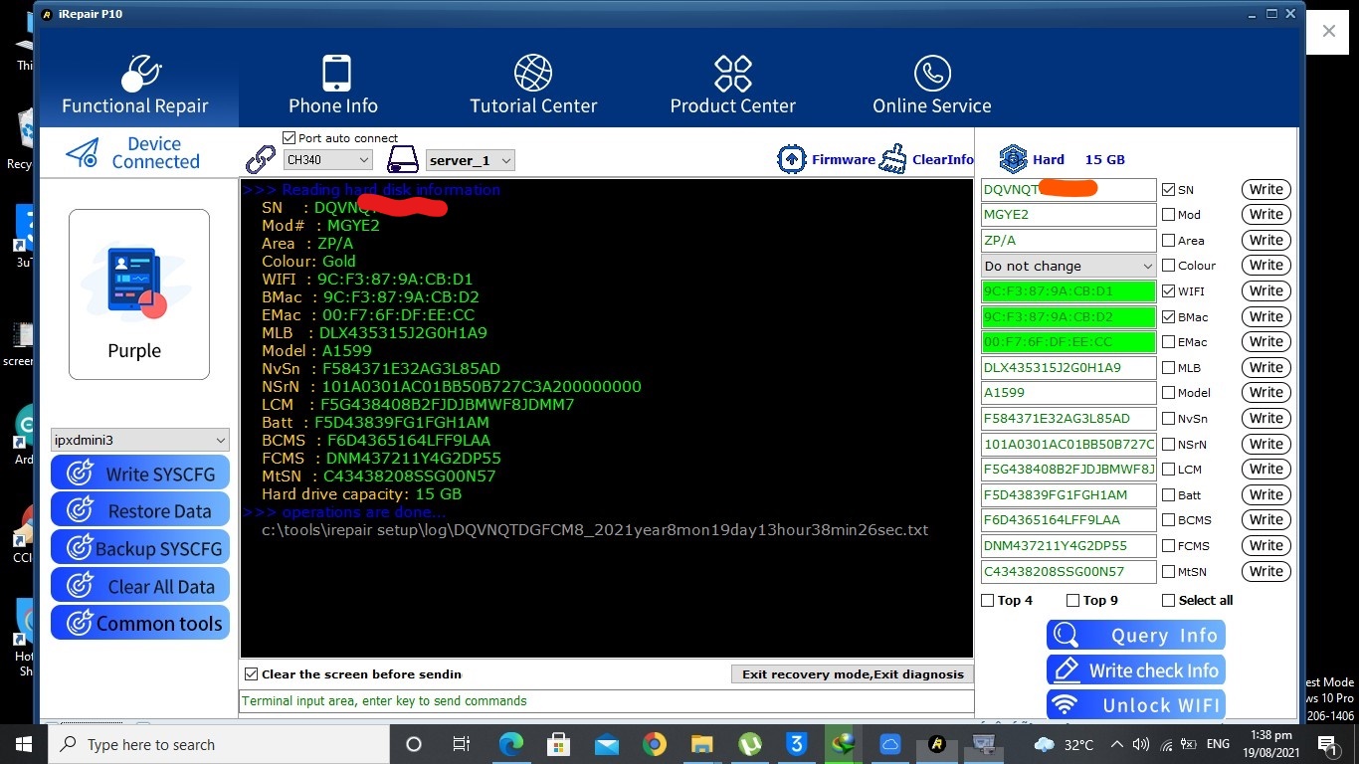Click the Restore Data button
This screenshot has height=764, width=1359.
pyautogui.click(x=140, y=510)
